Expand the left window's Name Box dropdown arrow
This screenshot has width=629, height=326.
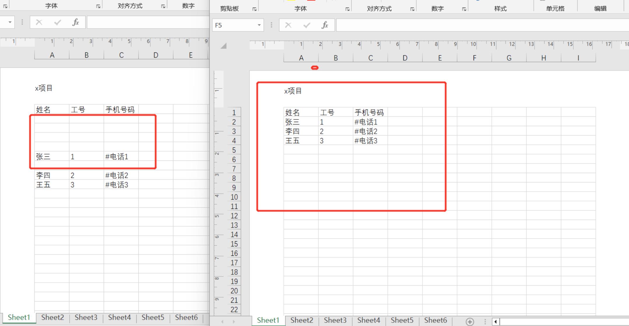point(10,22)
